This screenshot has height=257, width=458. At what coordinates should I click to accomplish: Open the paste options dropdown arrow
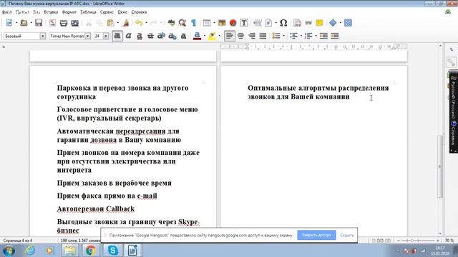(117, 23)
